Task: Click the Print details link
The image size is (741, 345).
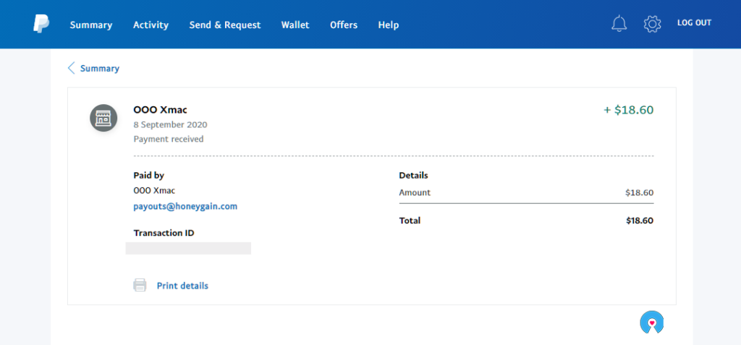Action: (182, 286)
